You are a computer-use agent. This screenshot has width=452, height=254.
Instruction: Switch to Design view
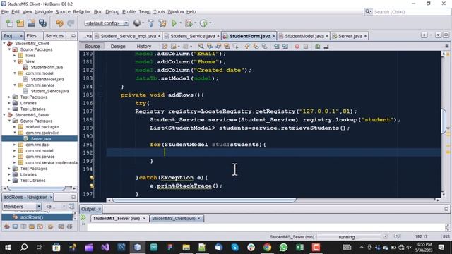(118, 46)
